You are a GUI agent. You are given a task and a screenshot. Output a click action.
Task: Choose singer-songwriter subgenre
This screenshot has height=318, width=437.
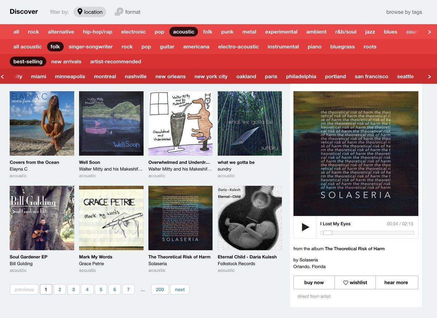pyautogui.click(x=91, y=47)
